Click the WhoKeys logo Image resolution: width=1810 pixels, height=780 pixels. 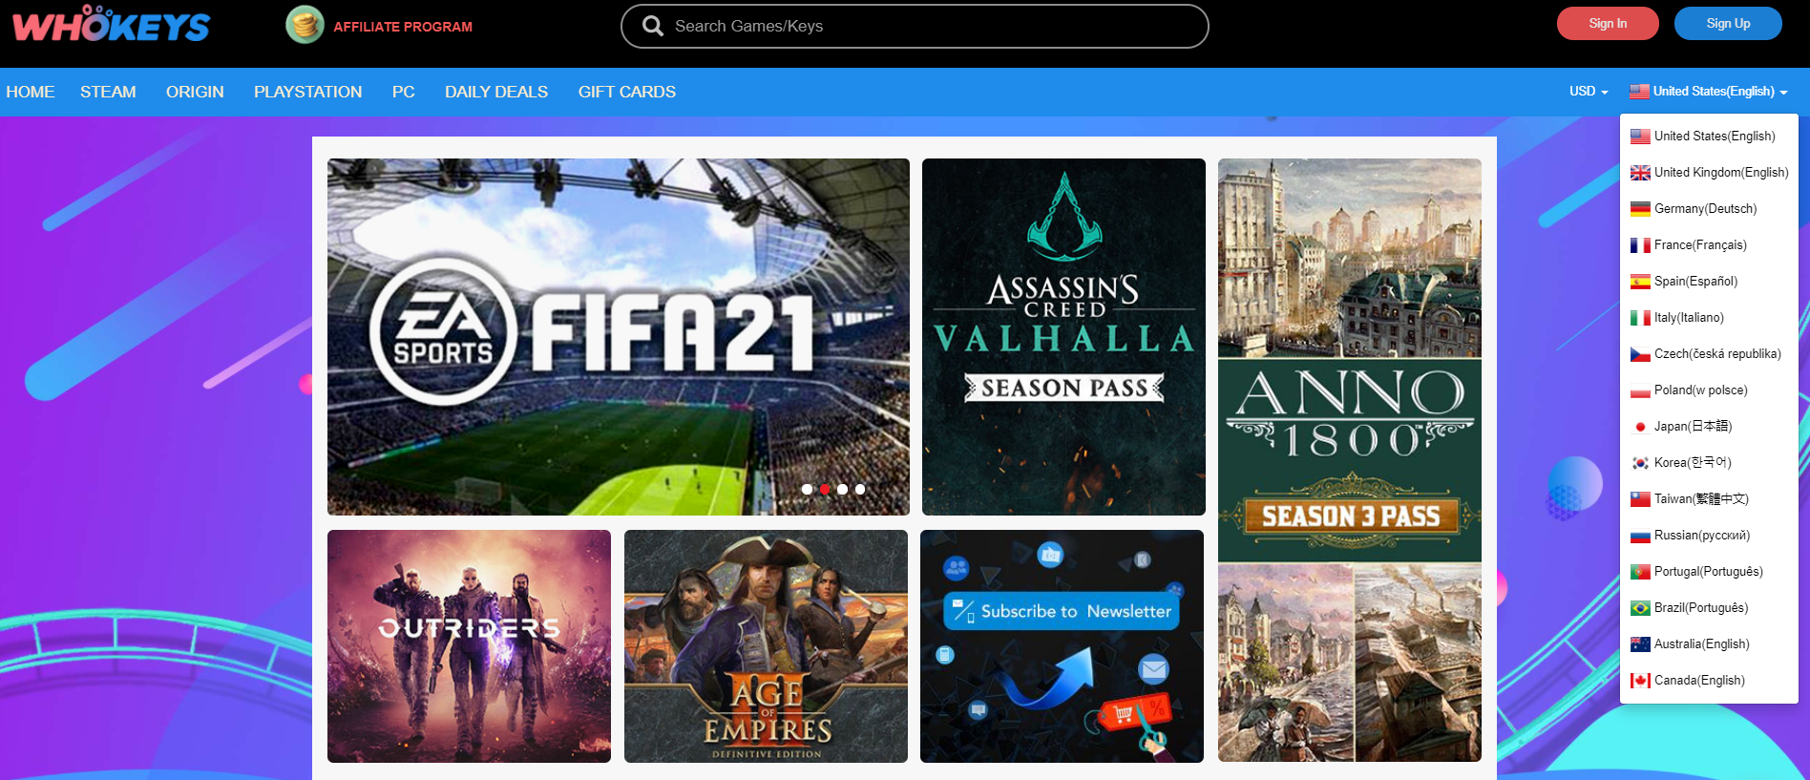click(x=111, y=24)
